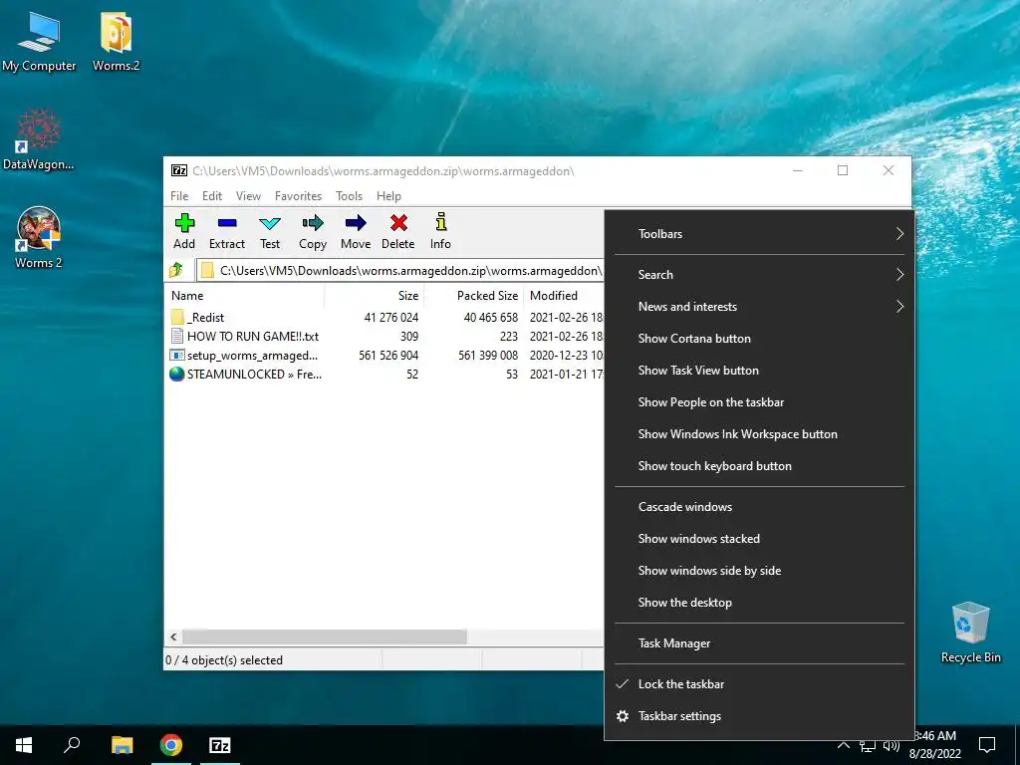Choose Show windows side by side
Viewport: 1020px width, 765px height.
pos(759,571)
